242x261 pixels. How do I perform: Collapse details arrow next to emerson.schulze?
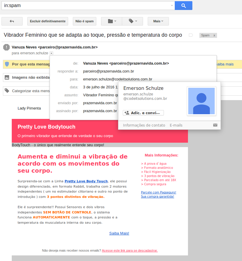pos(51,53)
